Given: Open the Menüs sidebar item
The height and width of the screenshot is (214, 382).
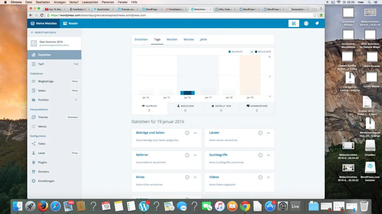Looking at the screenshot, I should point(54,126).
